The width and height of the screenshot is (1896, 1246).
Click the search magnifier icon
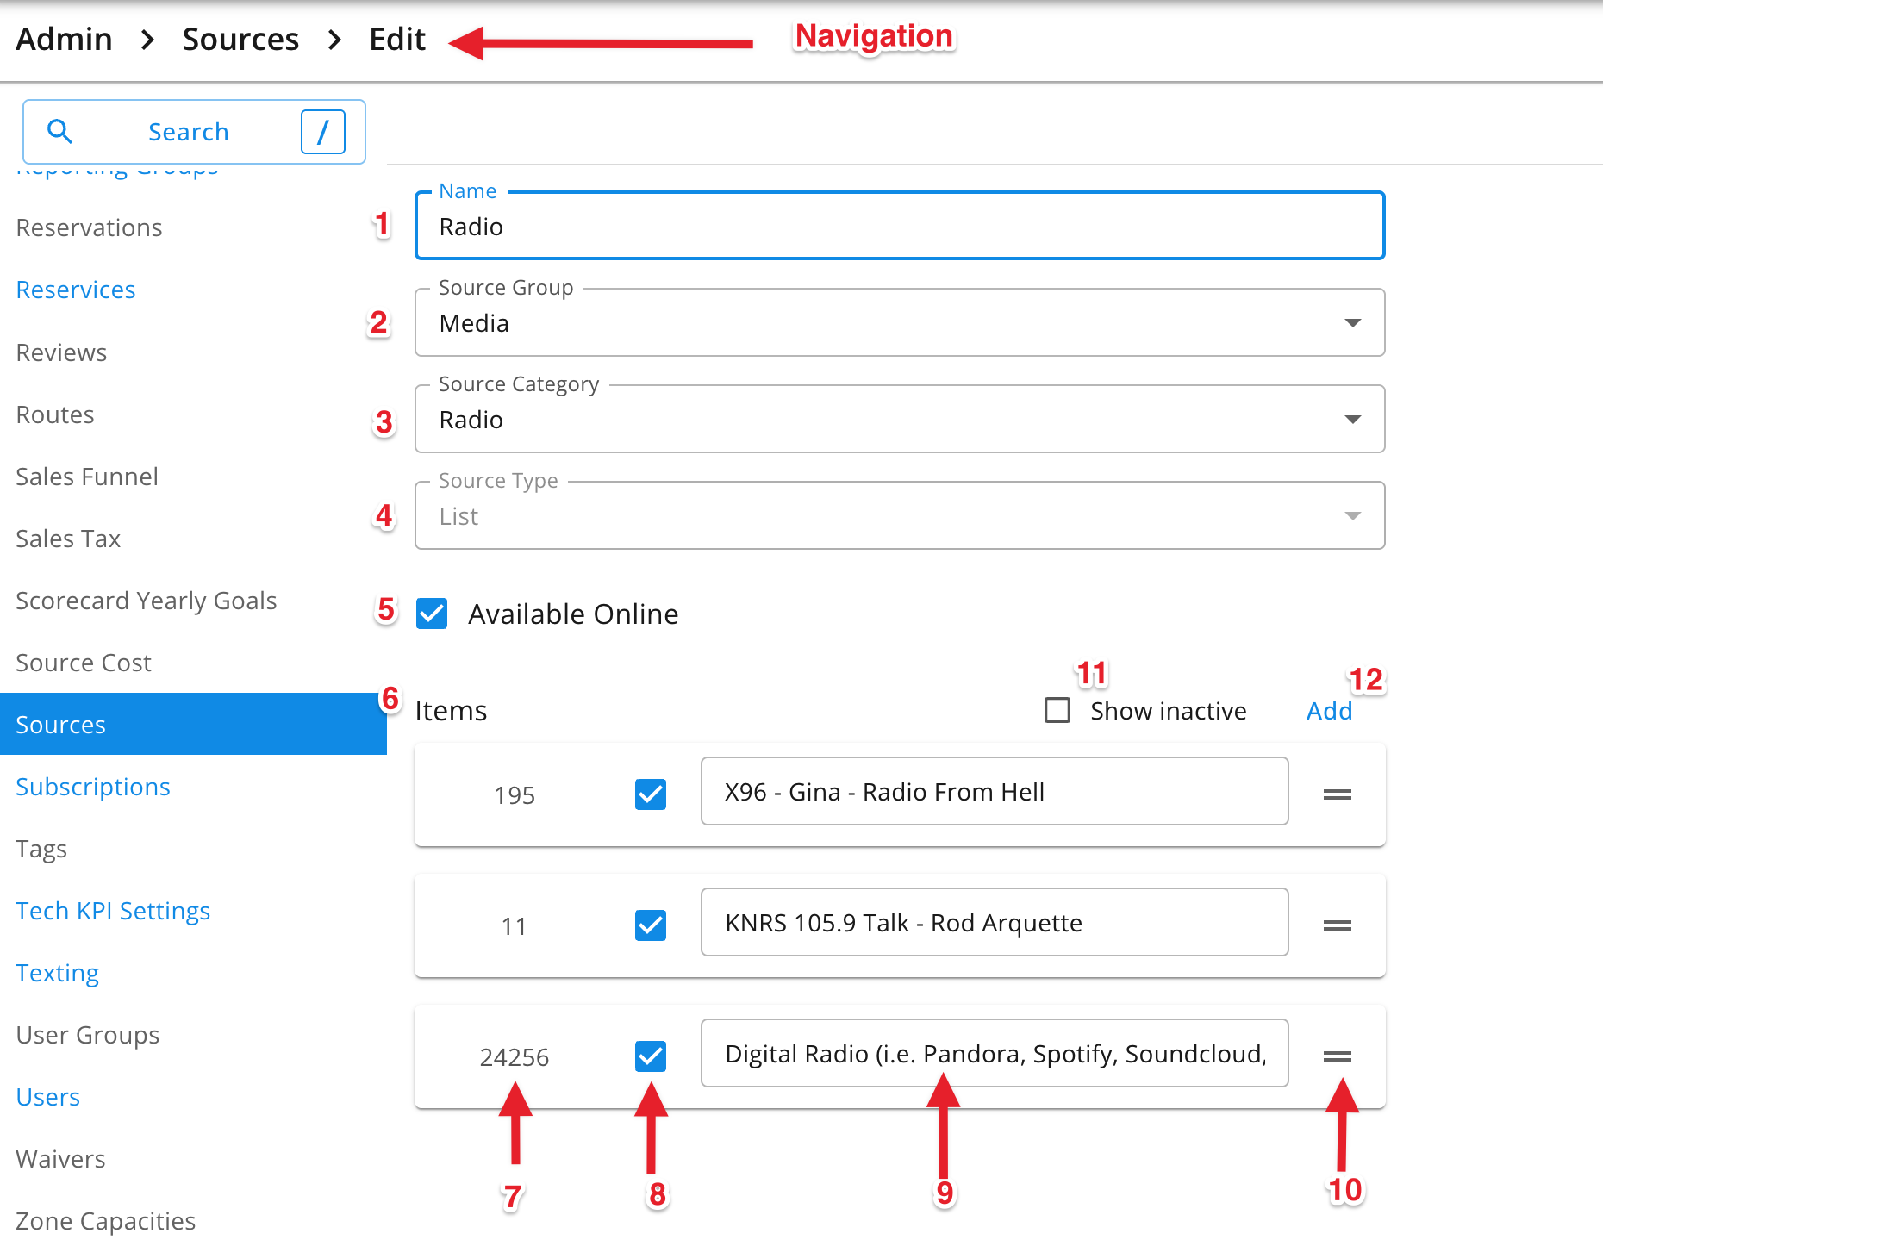coord(59,131)
